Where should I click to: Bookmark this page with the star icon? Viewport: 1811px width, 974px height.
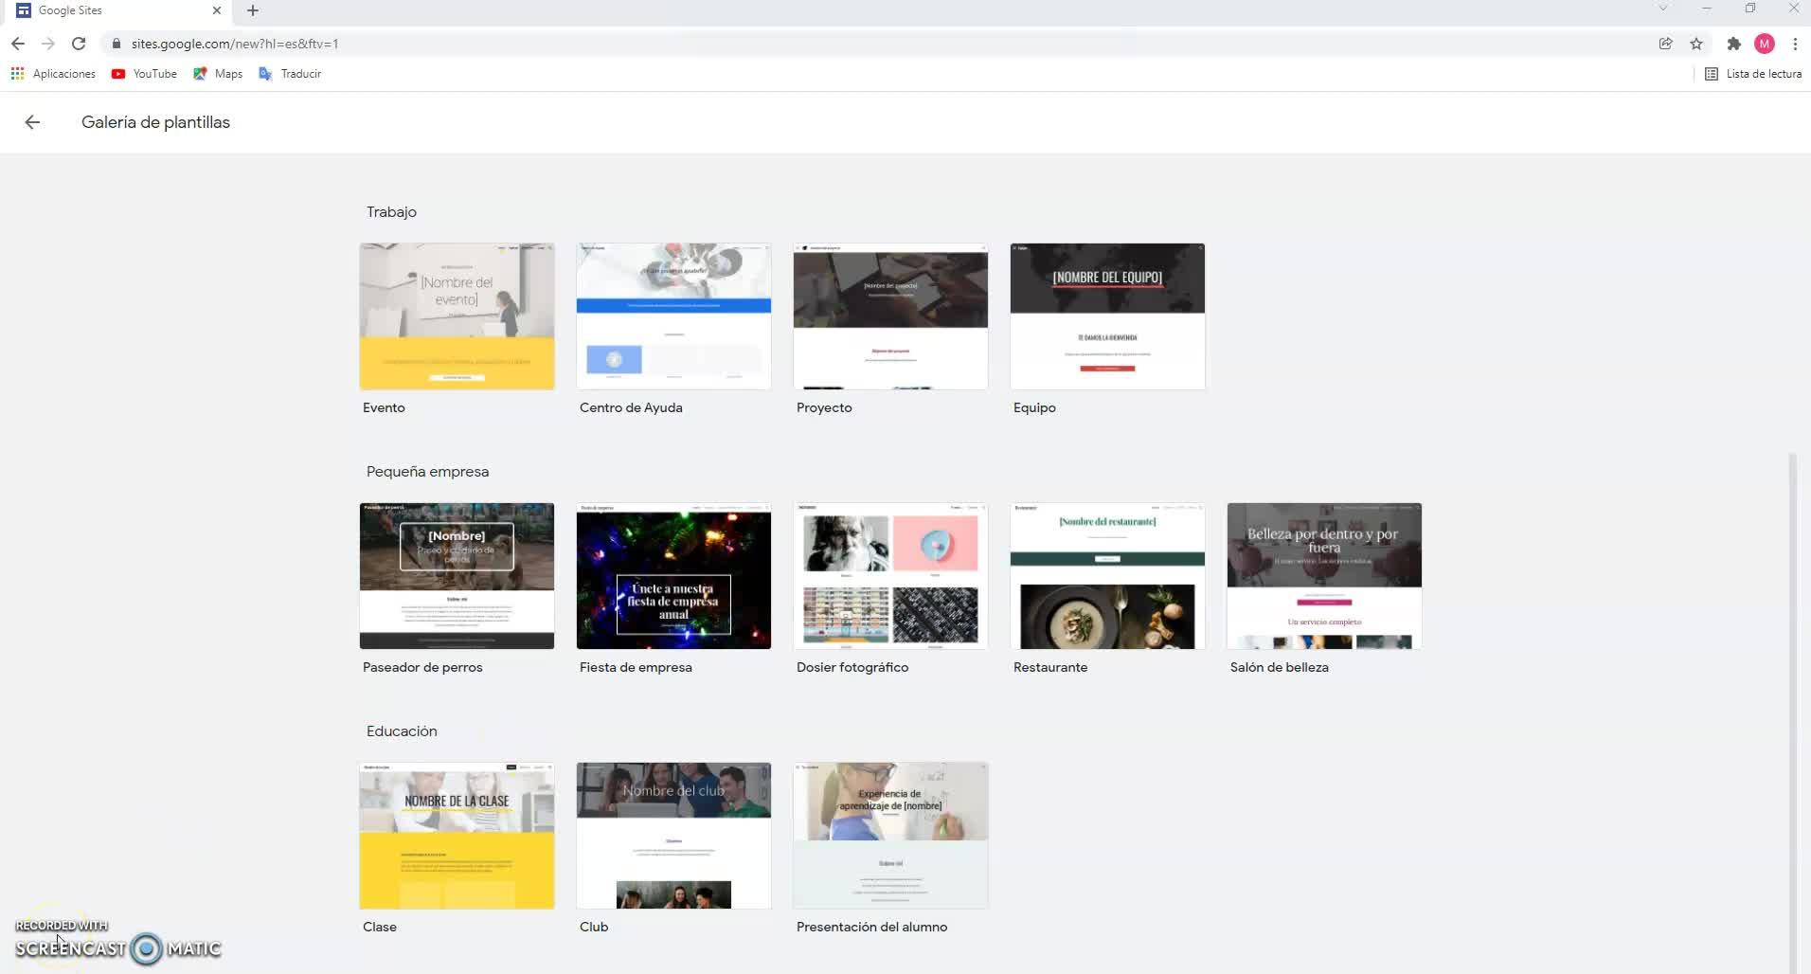pyautogui.click(x=1696, y=44)
